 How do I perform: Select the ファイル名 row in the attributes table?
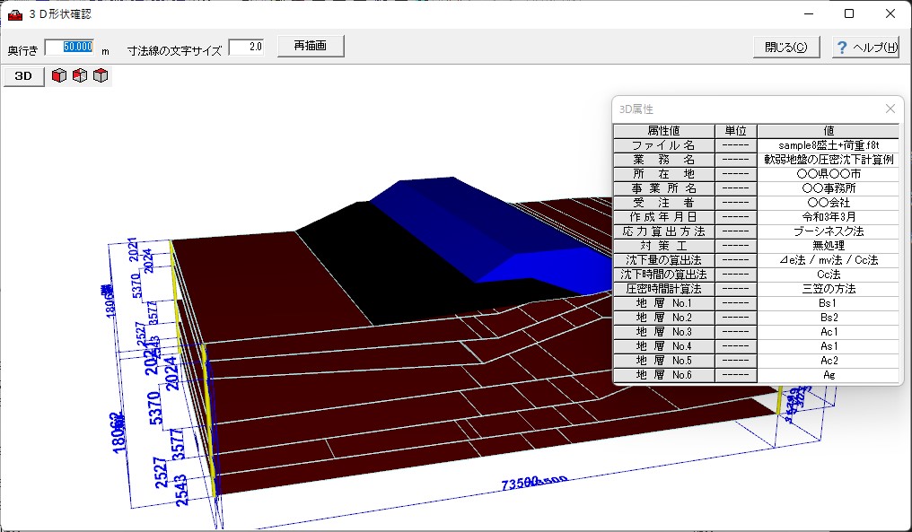(663, 145)
